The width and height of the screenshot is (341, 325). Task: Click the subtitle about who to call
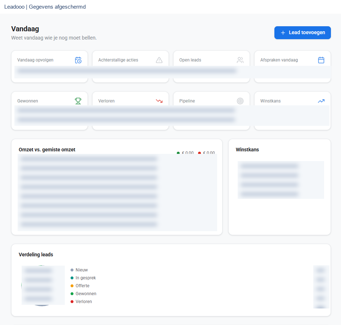click(x=54, y=38)
